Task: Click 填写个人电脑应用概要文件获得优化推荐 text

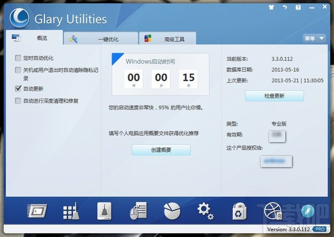Action: coord(154,134)
